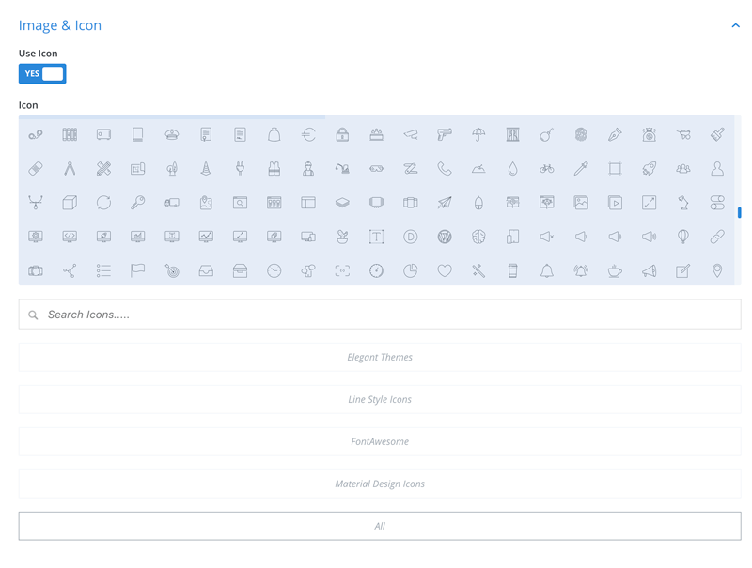Screen dimensions: 752x568
Task: Filter icons by Line Style Icons
Action: coord(380,399)
